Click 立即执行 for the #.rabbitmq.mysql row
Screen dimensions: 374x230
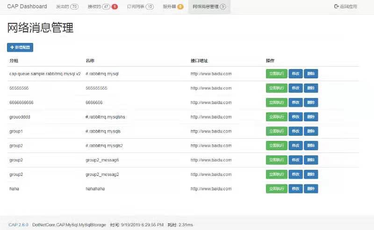[x=276, y=74]
